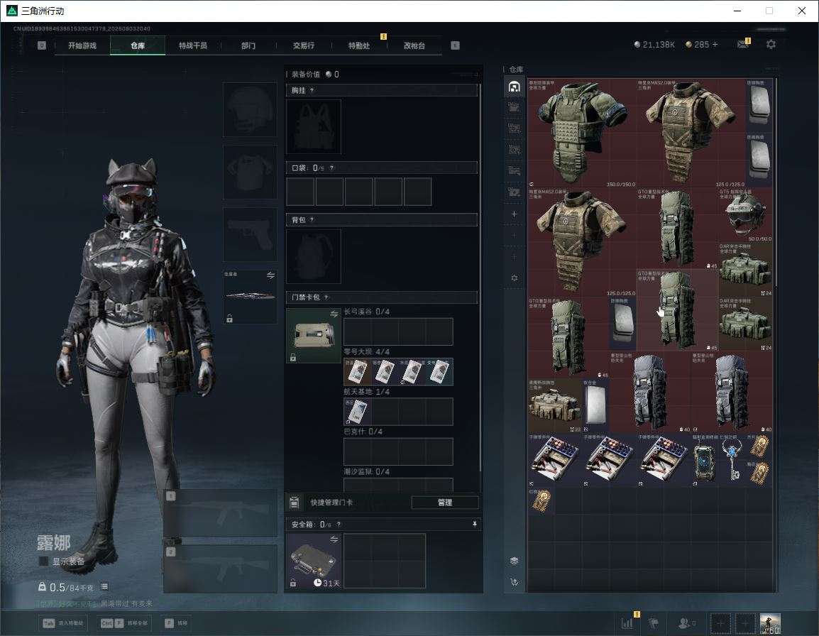The height and width of the screenshot is (636, 819).
Task: Click primary weapon slot 1
Action: pos(221,513)
